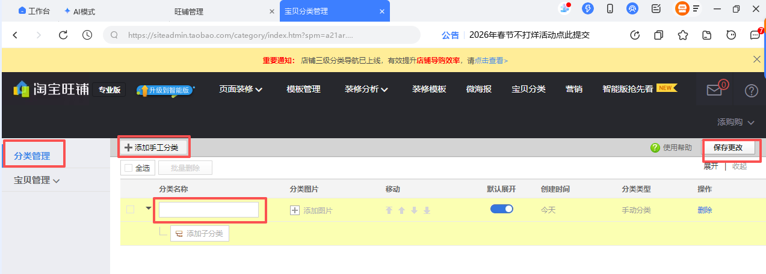766x274 pixels.
Task: Click the move-to-top arrow icon in the category row
Action: [x=389, y=210]
